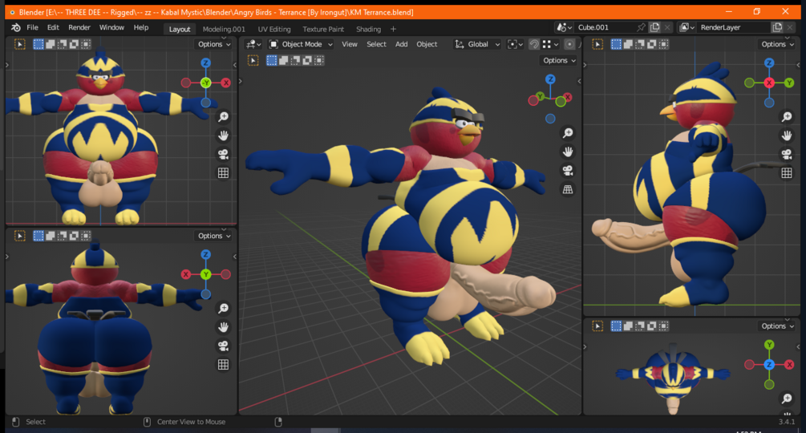Toggle camera view icon in bottom-left viewport
Screen dimensions: 806x433
click(x=223, y=346)
